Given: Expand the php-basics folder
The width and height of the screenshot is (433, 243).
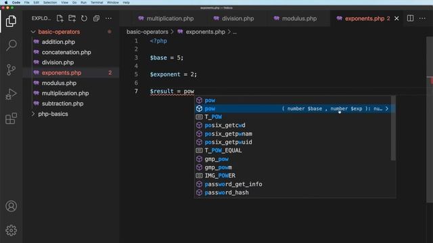Looking at the screenshot, I should pyautogui.click(x=53, y=114).
